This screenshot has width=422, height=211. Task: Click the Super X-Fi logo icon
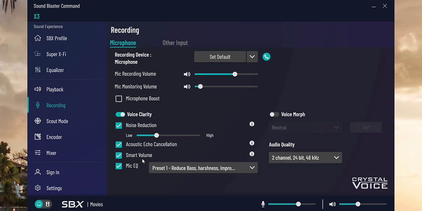click(x=38, y=54)
